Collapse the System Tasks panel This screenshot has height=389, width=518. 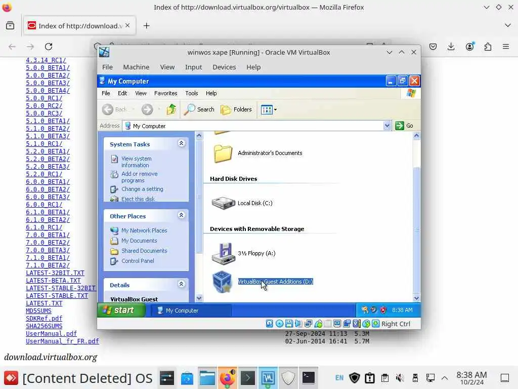(x=182, y=143)
